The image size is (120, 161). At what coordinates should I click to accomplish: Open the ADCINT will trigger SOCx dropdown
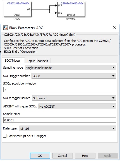(x=77, y=106)
